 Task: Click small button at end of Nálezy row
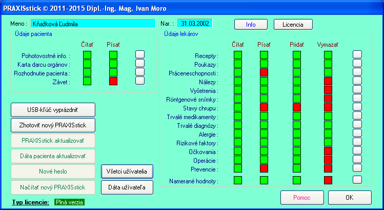[357, 81]
